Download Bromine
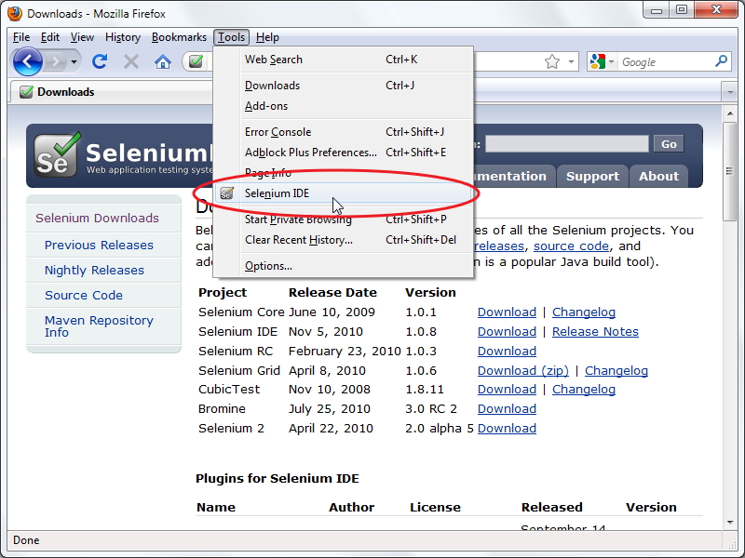745x558 pixels. coord(507,409)
